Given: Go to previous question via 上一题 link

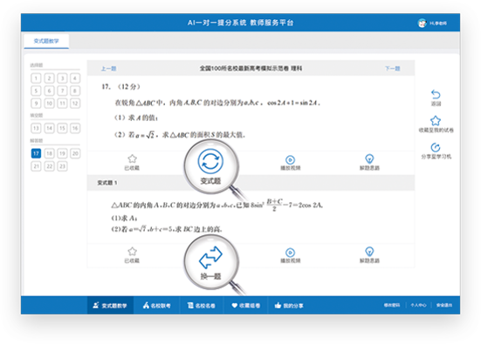Looking at the screenshot, I should [x=108, y=69].
